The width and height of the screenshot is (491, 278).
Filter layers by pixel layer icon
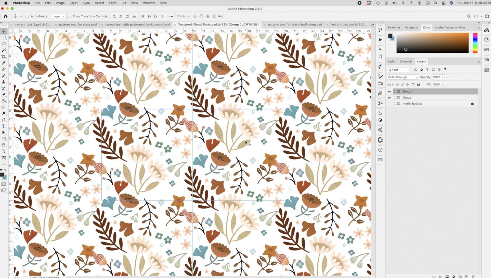tap(416, 70)
